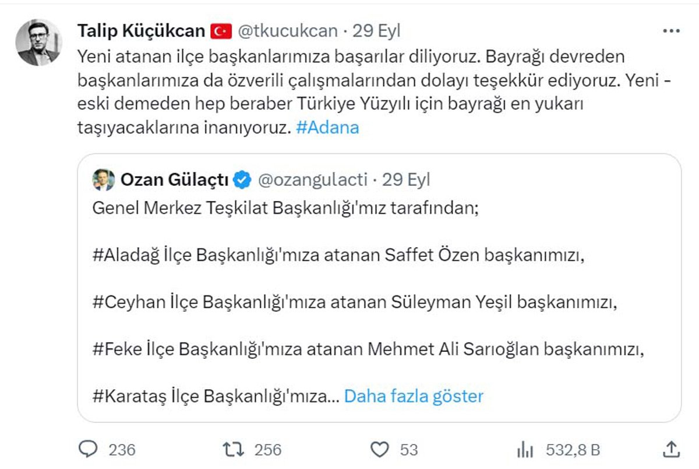
Task: Click Talip Küçükcan's profile avatar
Action: (x=38, y=42)
